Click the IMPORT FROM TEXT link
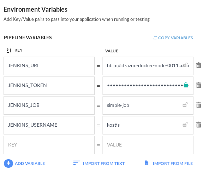The height and width of the screenshot is (178, 215). click(x=103, y=163)
